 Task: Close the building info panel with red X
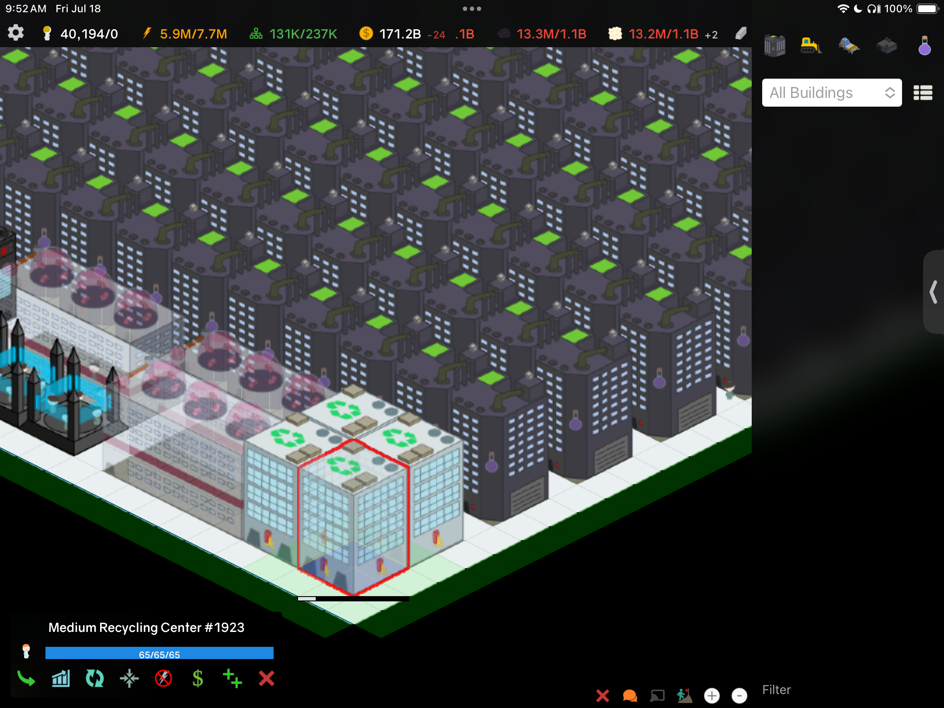tap(267, 679)
